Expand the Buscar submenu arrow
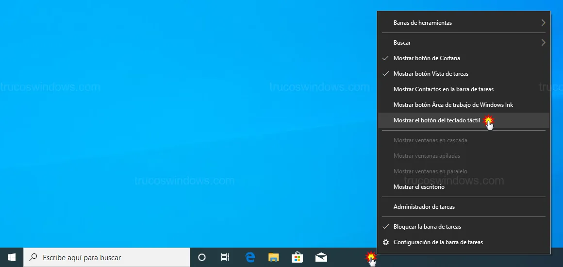The image size is (563, 267). [543, 43]
